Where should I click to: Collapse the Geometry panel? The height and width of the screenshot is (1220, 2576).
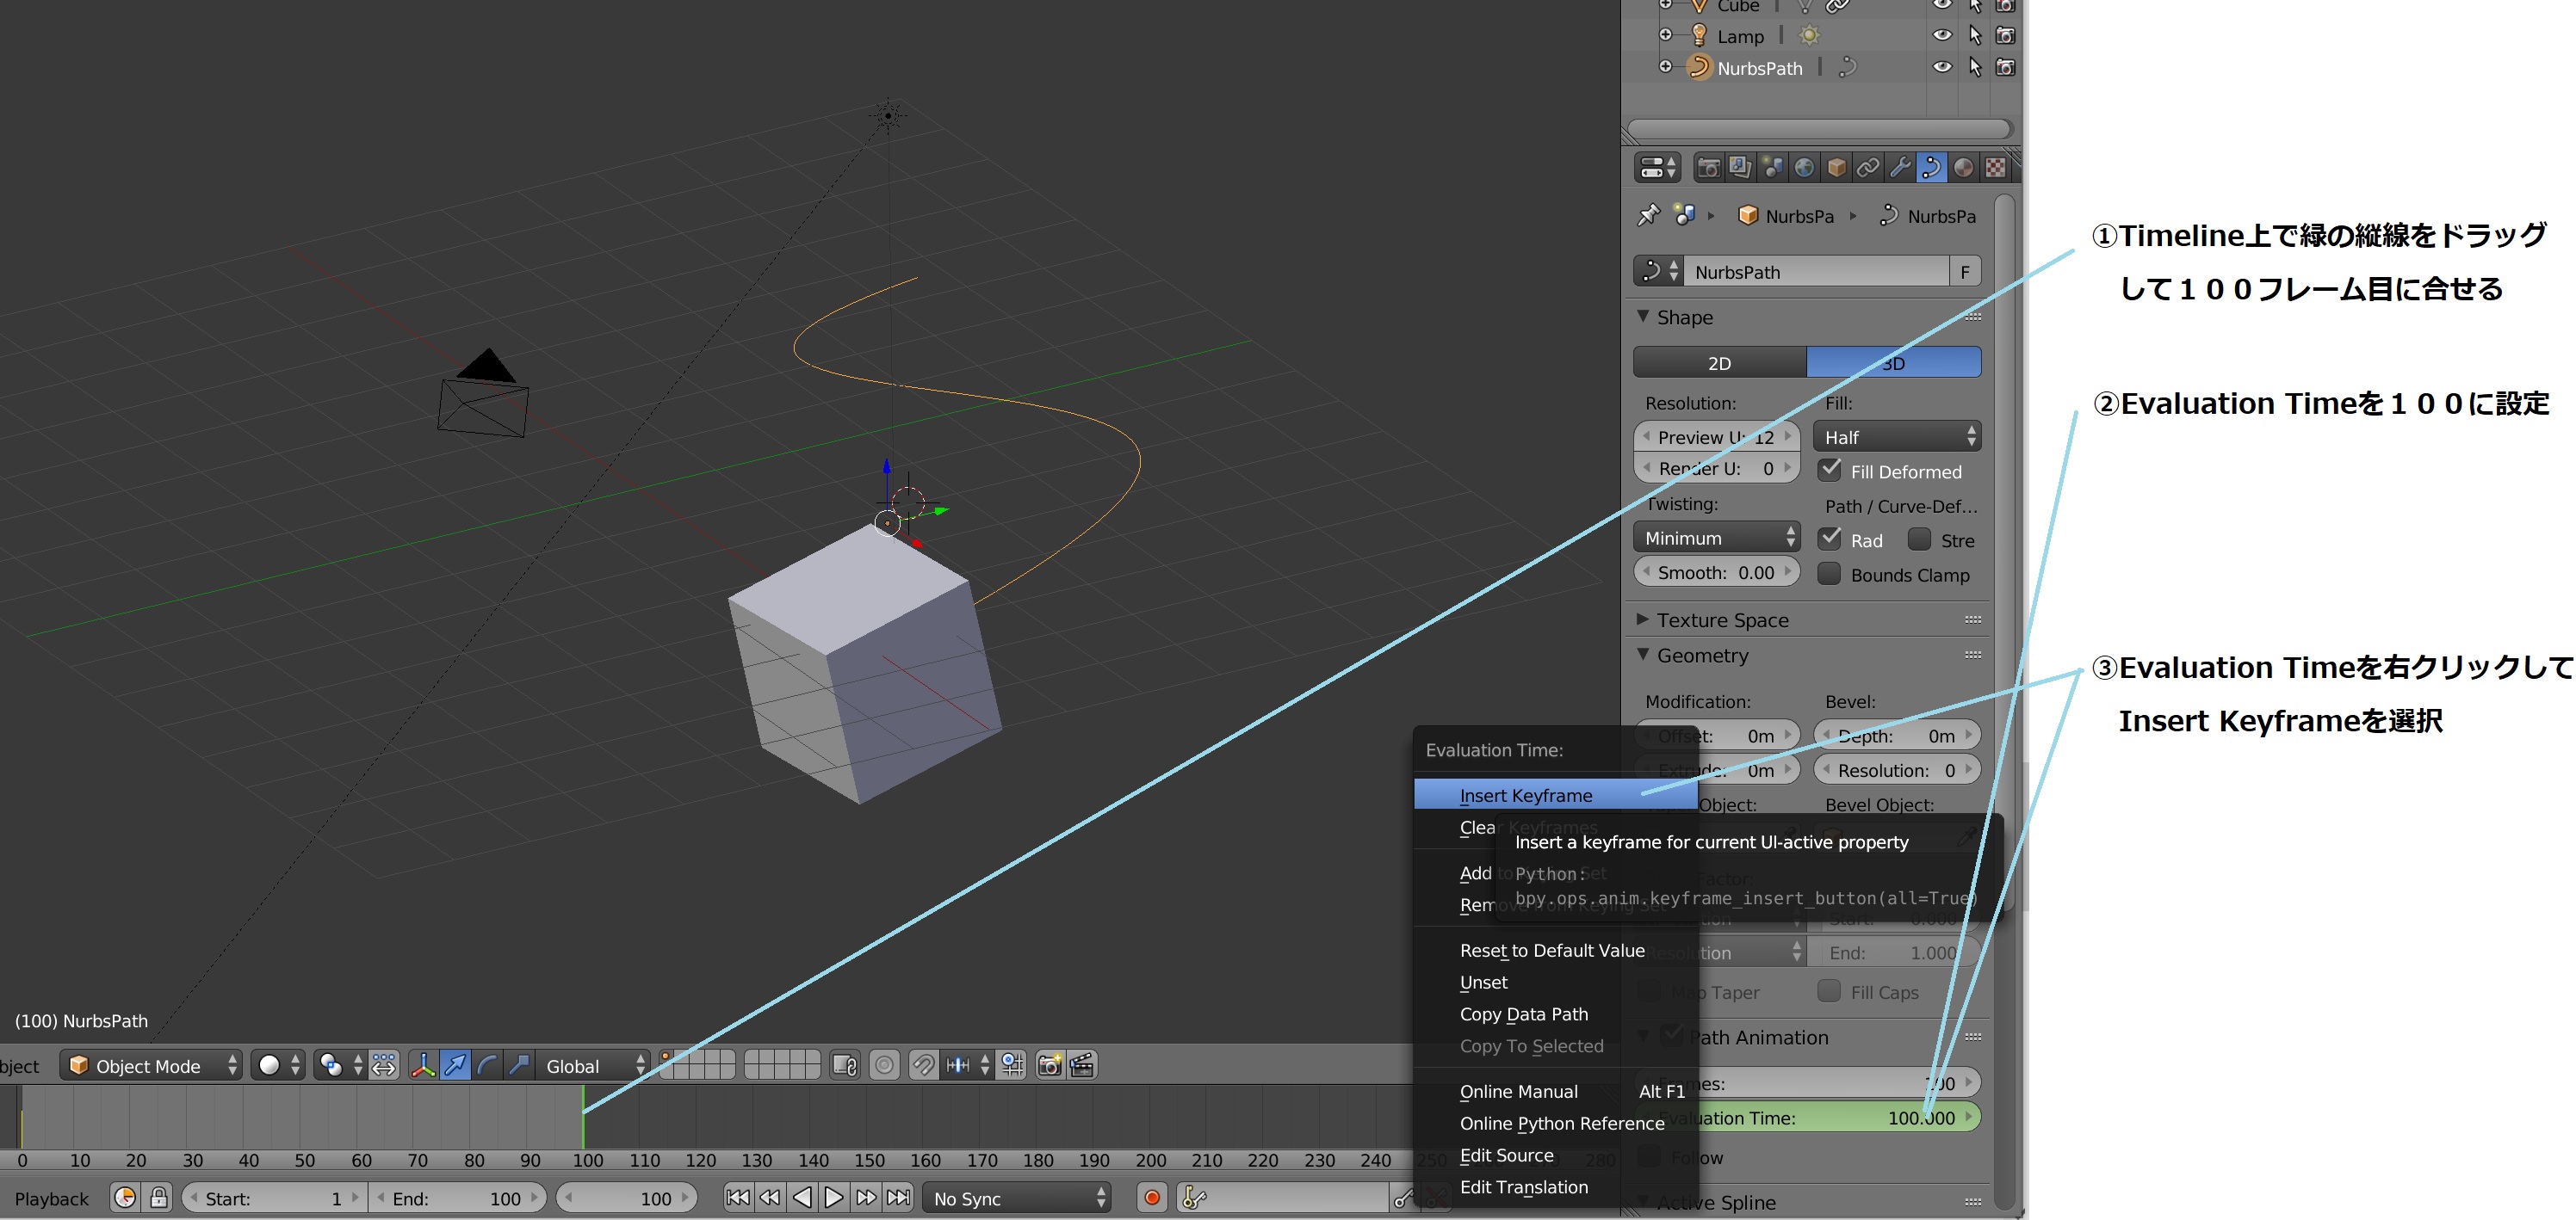click(x=1643, y=654)
